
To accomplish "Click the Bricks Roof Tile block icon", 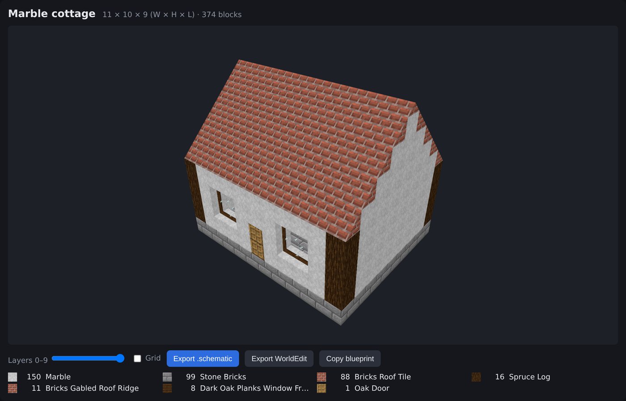I will click(x=321, y=377).
